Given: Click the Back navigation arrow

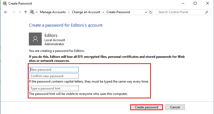Looking at the screenshot, I should coord(6,12).
